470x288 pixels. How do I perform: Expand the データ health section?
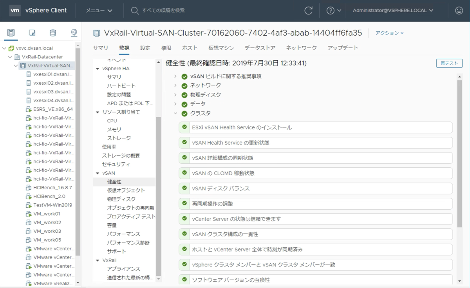pyautogui.click(x=175, y=104)
